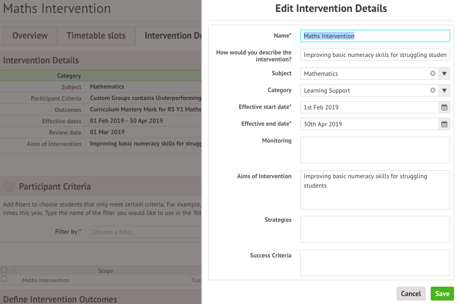Click the Save button
Viewport: 458px width, 304px height.
pyautogui.click(x=442, y=294)
